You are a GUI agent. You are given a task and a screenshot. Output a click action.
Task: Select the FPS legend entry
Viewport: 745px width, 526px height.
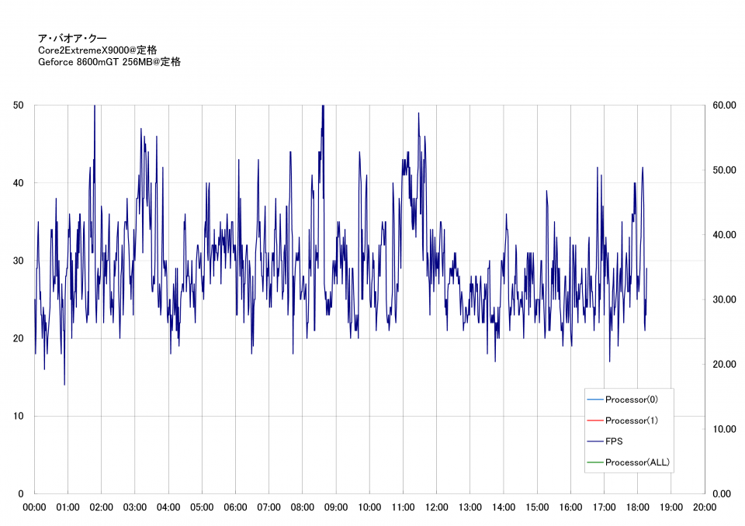[x=613, y=441]
